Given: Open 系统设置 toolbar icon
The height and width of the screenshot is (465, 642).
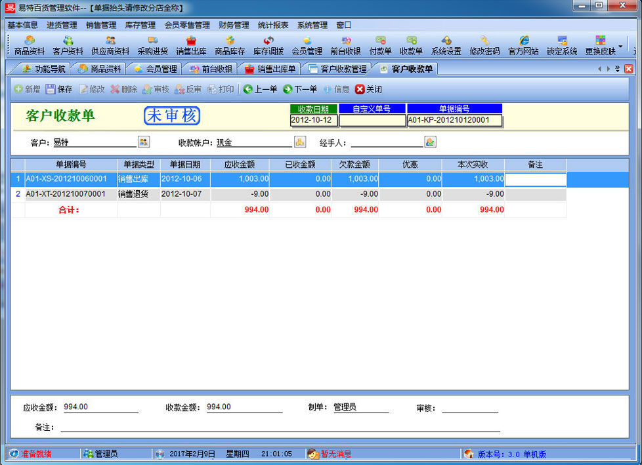Looking at the screenshot, I should pos(446,45).
